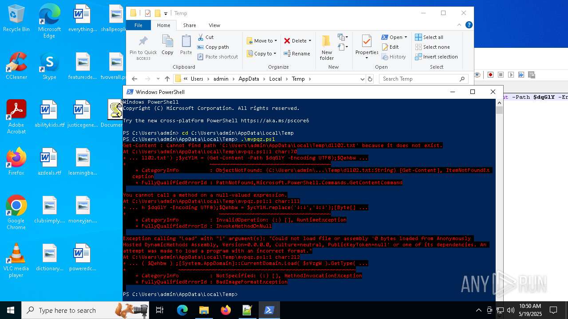Open the Delete dropdown arrow

(310, 41)
